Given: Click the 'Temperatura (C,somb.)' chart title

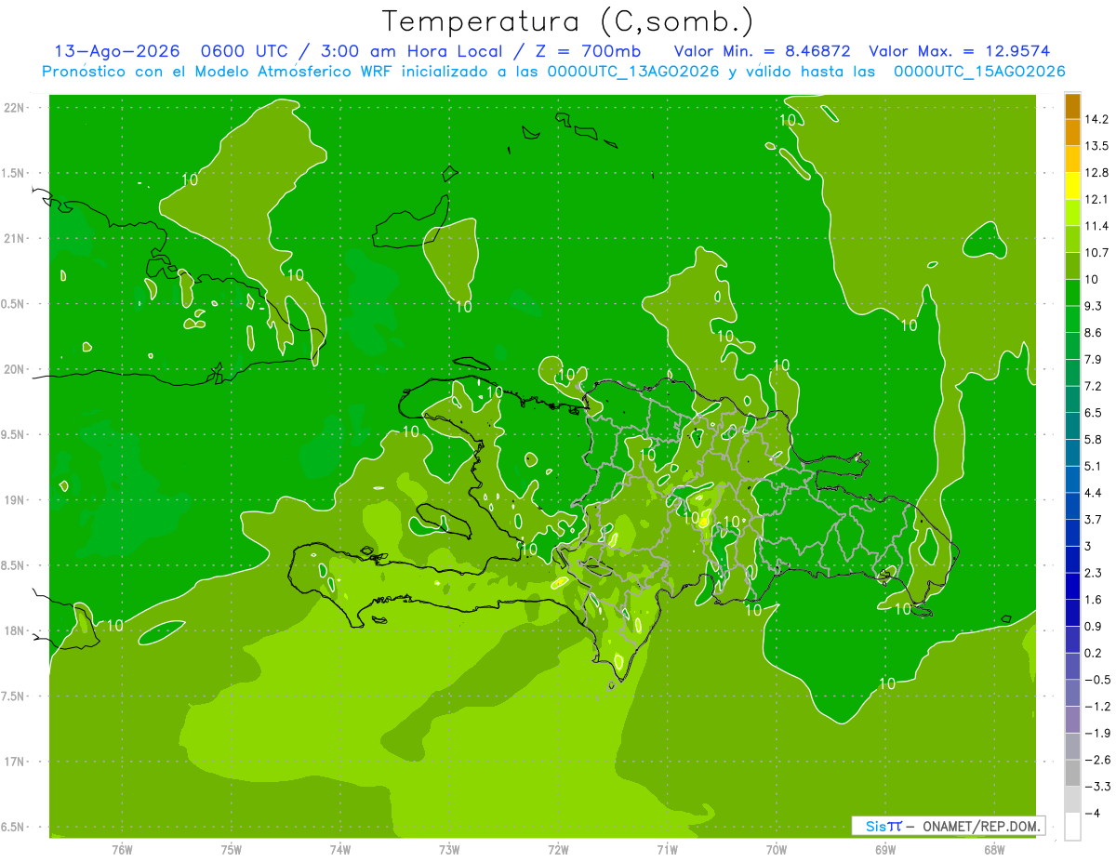Looking at the screenshot, I should (x=567, y=22).
